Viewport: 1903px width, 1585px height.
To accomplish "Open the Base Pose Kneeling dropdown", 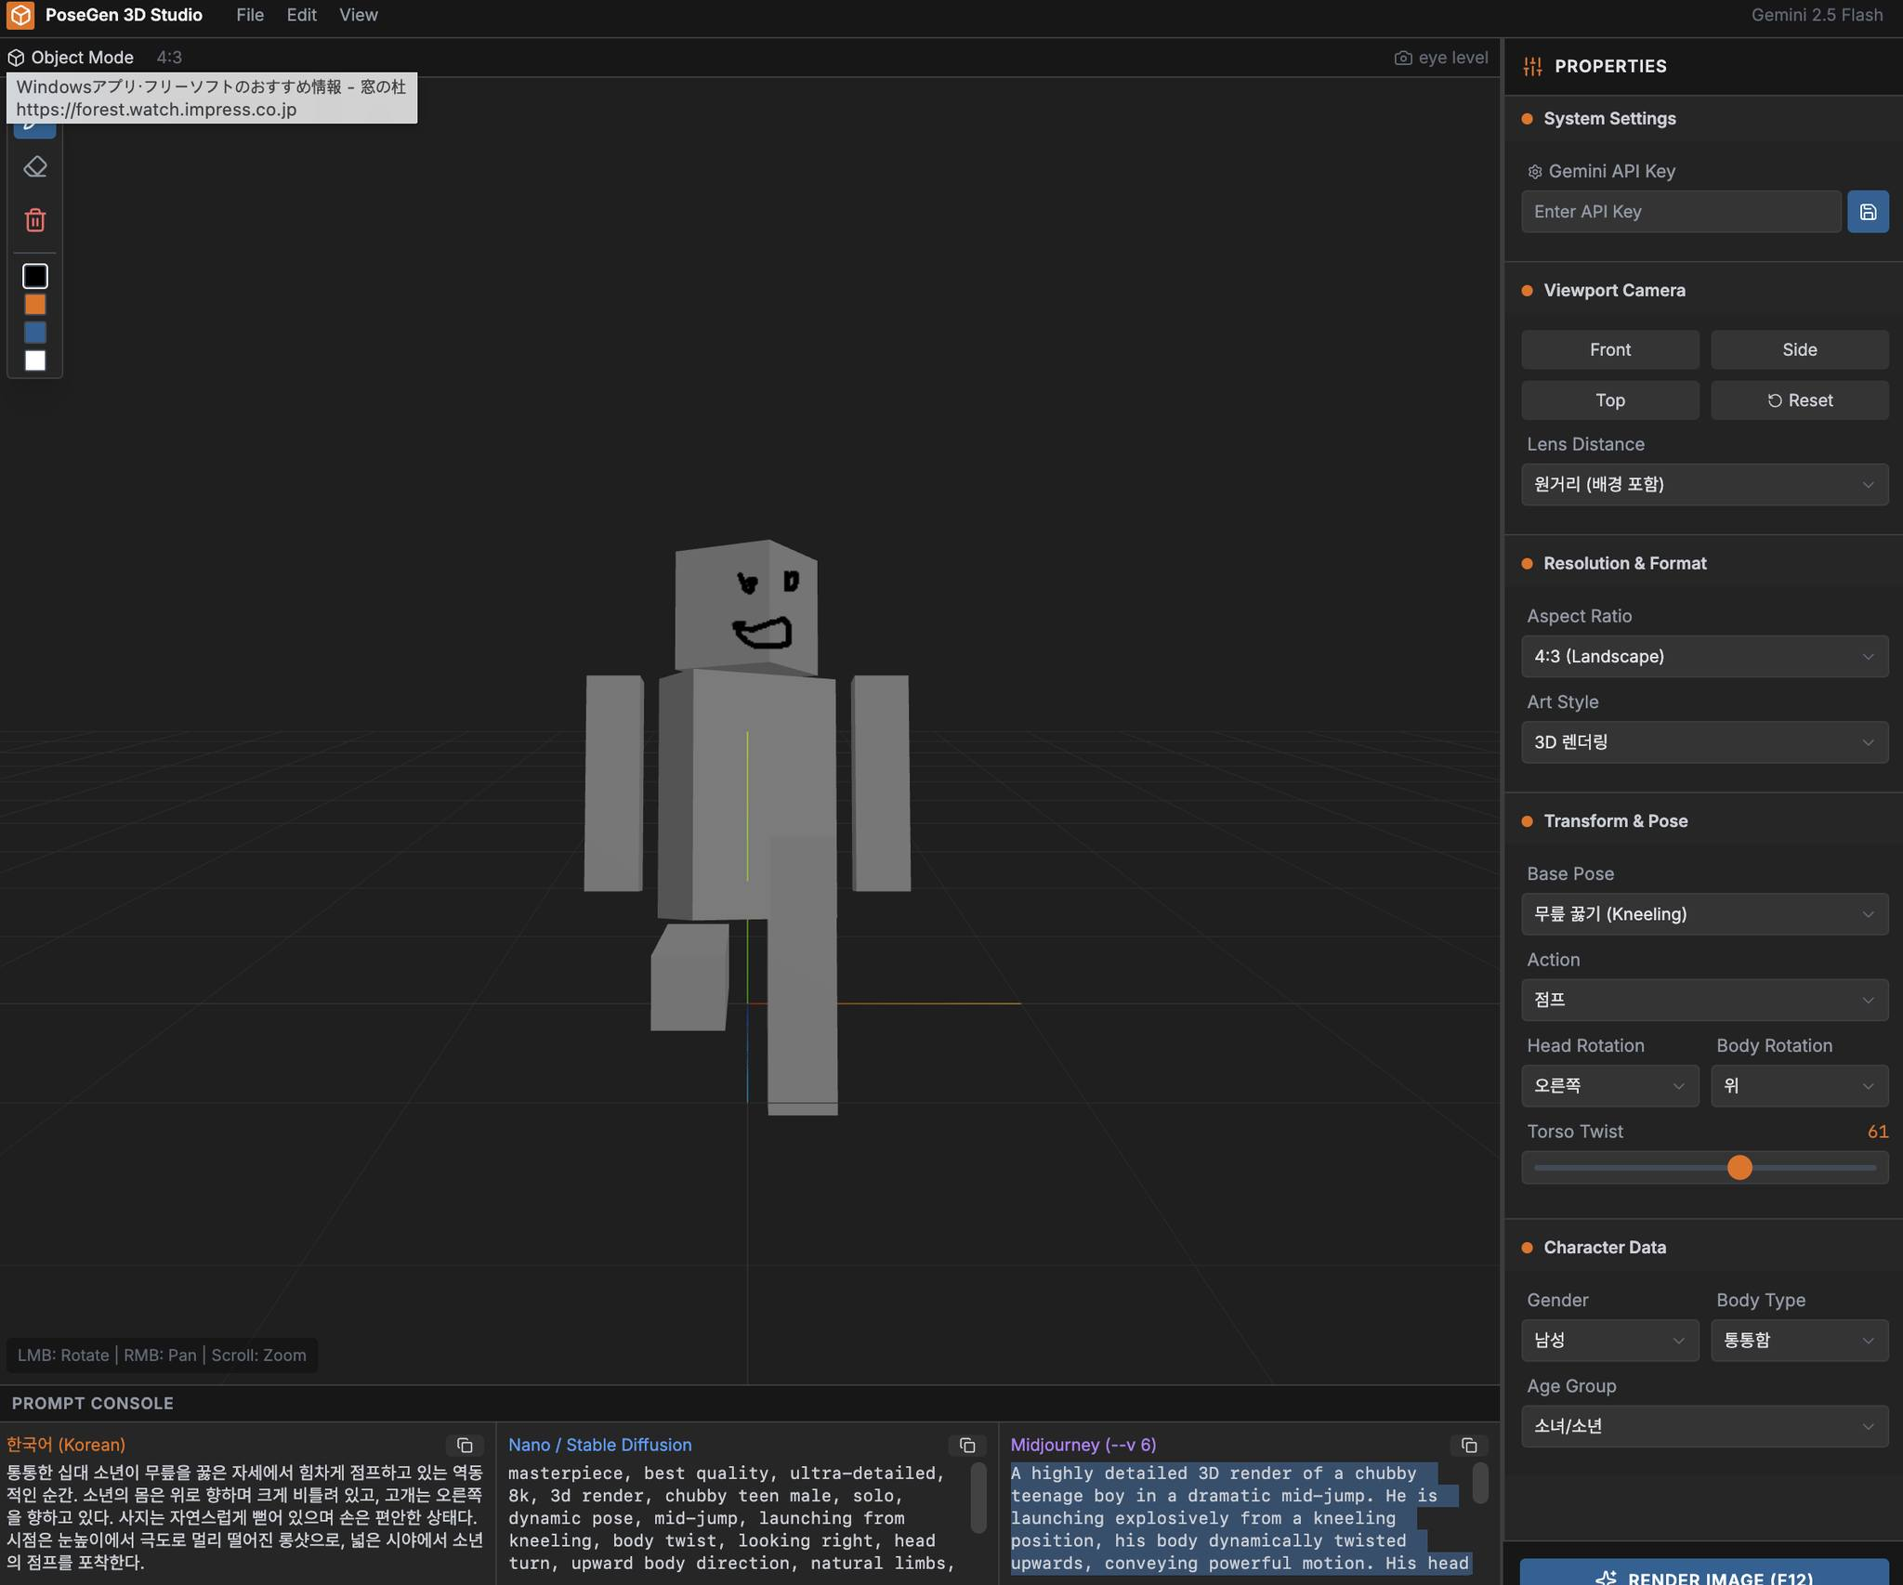I will (x=1704, y=914).
